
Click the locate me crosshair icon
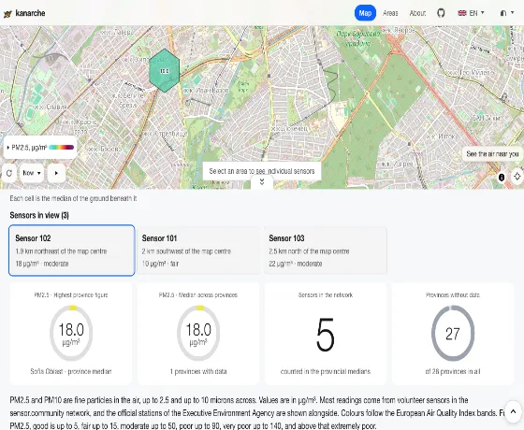517,177
